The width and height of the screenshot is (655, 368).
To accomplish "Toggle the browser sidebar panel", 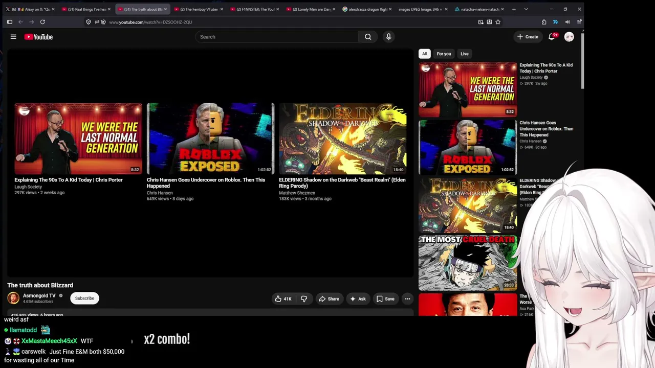I will click(x=9, y=22).
